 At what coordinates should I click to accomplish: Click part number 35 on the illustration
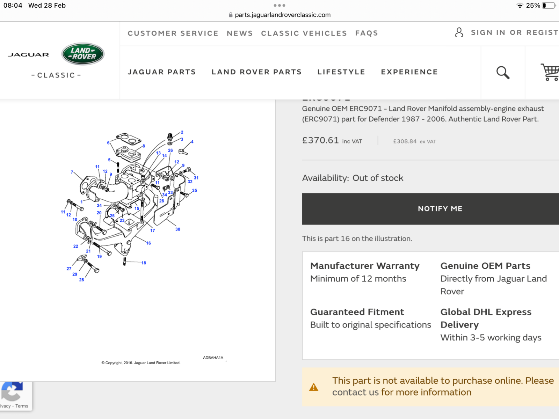pyautogui.click(x=195, y=191)
